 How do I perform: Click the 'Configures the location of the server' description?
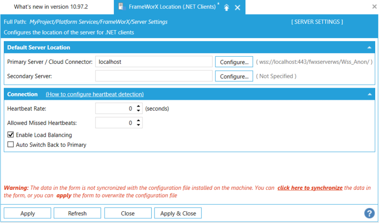coord(69,32)
